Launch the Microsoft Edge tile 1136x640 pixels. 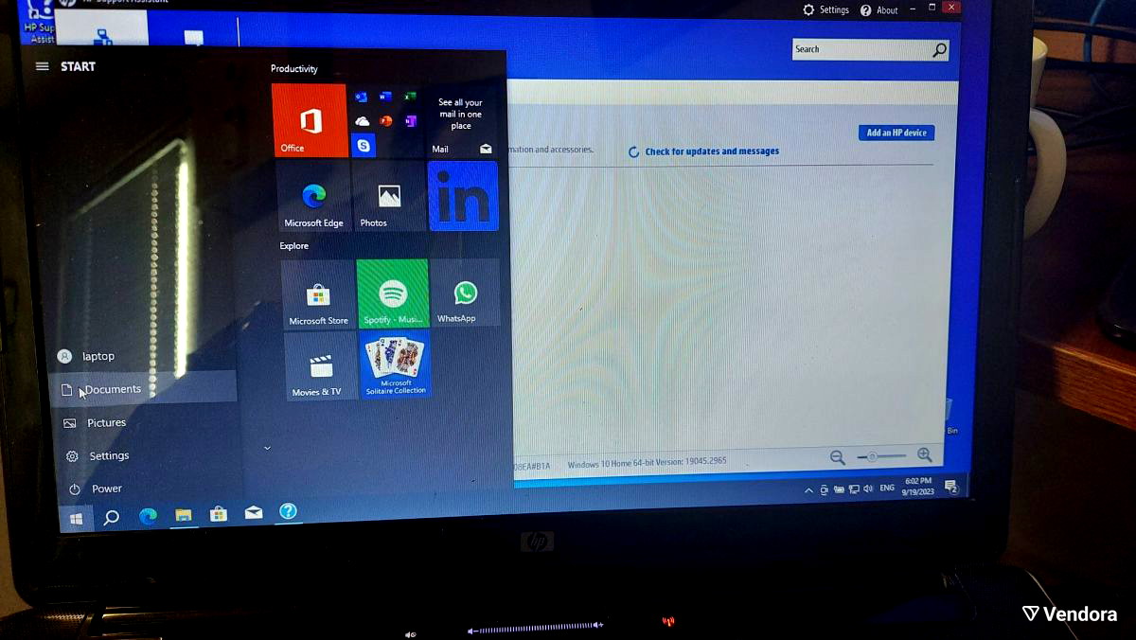click(x=313, y=196)
